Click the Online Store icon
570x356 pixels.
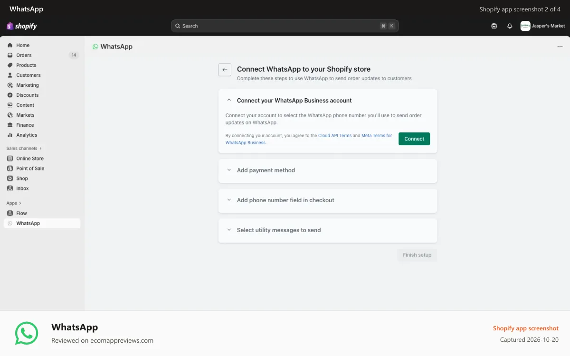(10, 159)
